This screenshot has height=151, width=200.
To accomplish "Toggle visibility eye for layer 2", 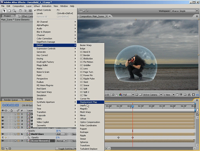I will click(x=3, y=117).
